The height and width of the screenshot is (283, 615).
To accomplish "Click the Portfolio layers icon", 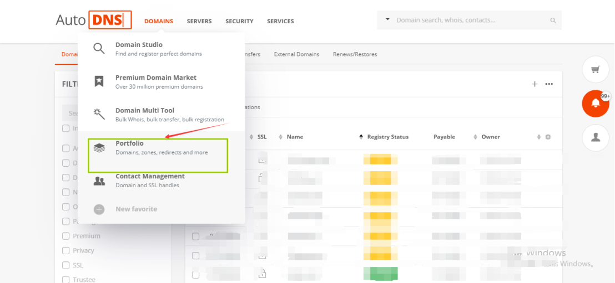I will click(99, 148).
